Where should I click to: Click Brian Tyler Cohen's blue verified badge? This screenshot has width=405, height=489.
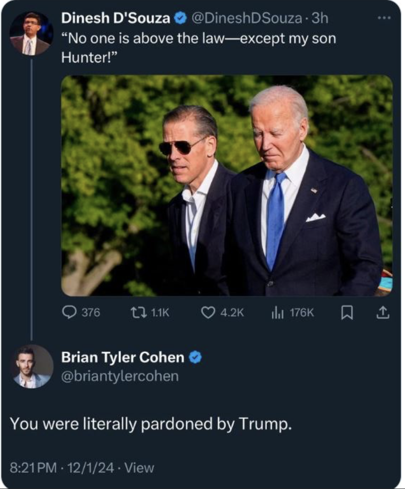click(x=195, y=358)
